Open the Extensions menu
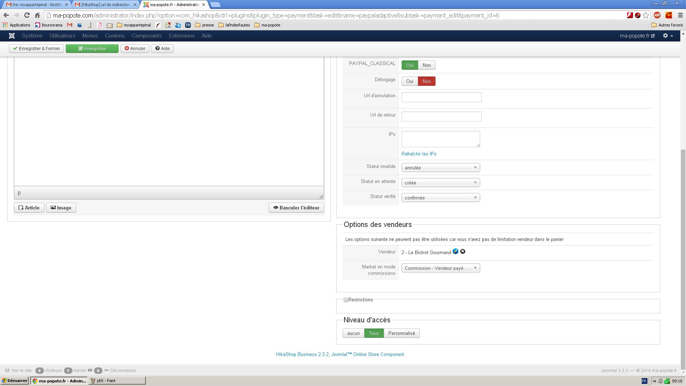The height and width of the screenshot is (386, 686). tap(182, 36)
